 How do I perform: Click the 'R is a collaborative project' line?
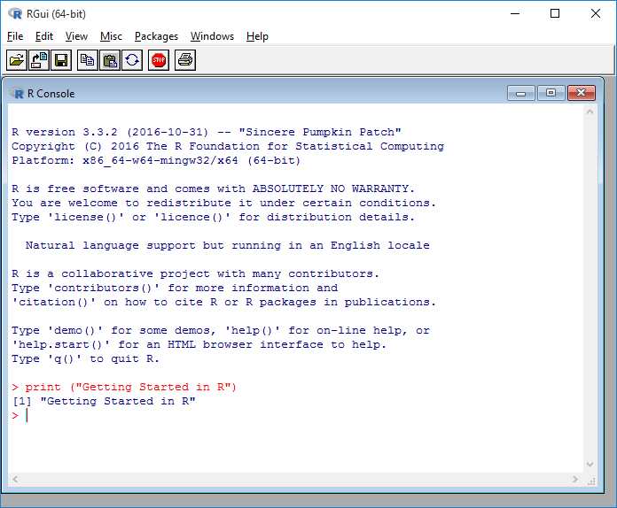(195, 273)
